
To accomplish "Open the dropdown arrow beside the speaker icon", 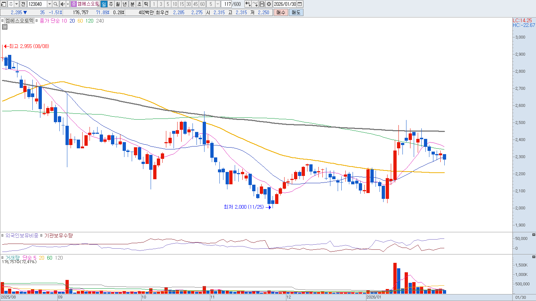I will point(68,4).
